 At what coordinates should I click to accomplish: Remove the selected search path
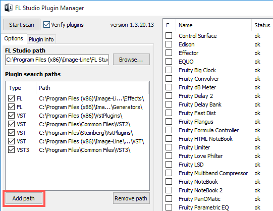point(131,198)
